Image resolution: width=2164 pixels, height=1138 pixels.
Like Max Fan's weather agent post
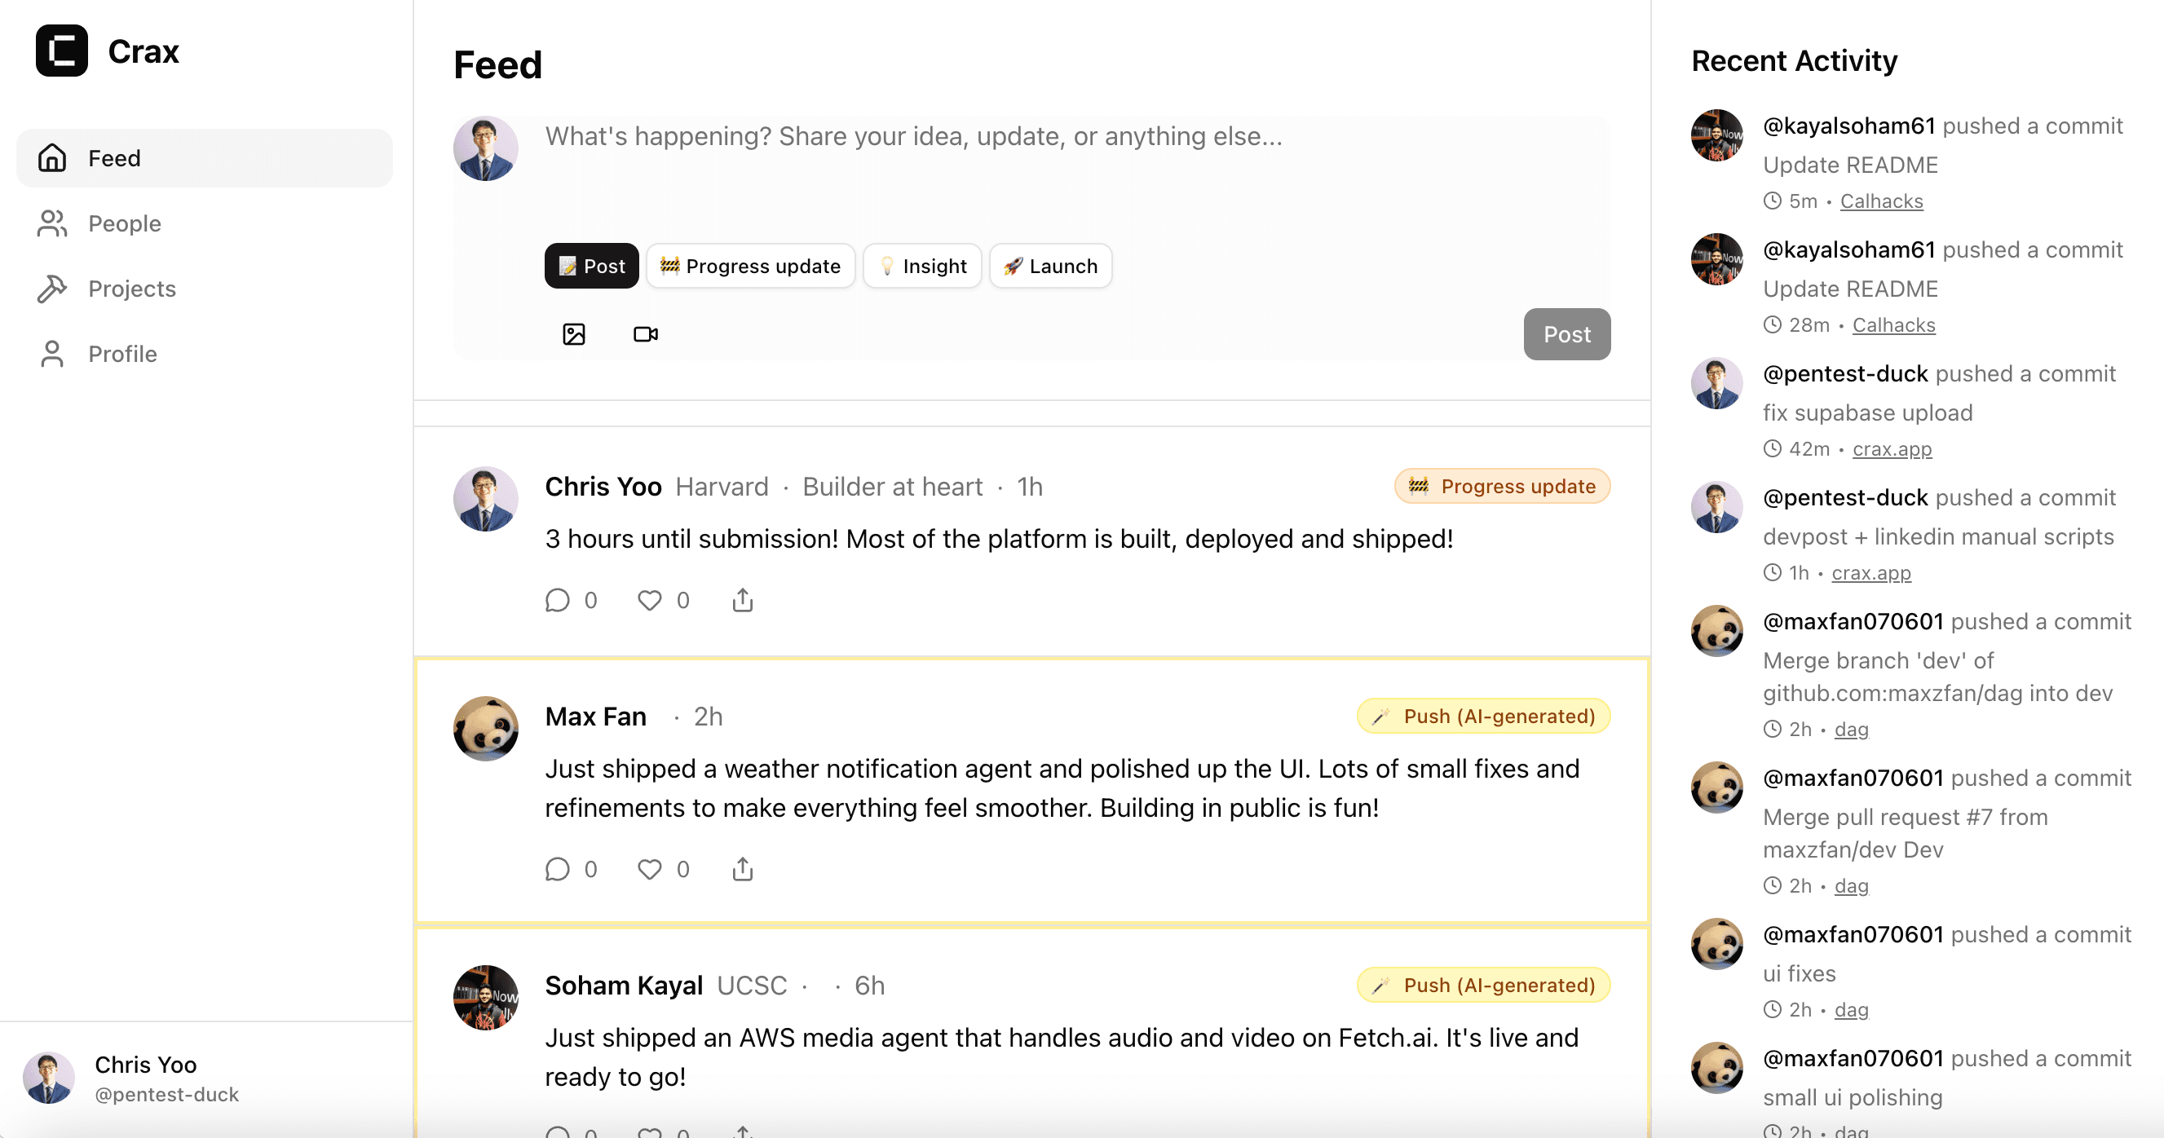[x=649, y=869]
